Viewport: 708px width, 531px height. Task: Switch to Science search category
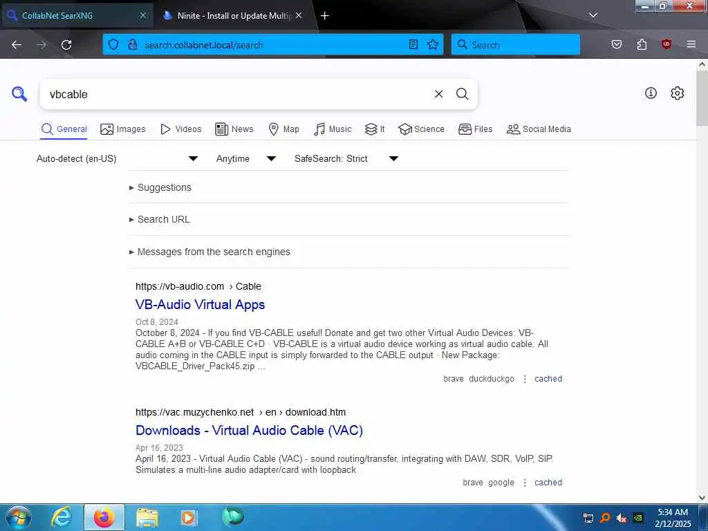421,129
